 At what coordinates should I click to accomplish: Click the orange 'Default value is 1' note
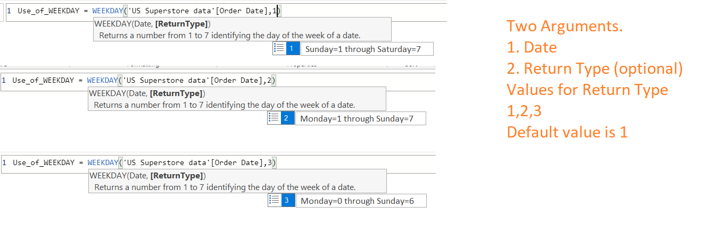pos(567,132)
